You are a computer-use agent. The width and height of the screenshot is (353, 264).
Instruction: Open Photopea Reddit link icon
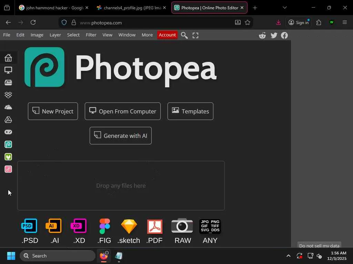tap(262, 35)
